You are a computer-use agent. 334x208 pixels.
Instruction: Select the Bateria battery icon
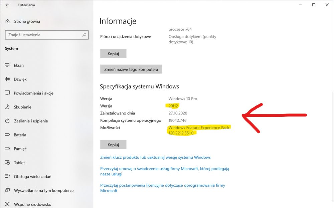7,135
